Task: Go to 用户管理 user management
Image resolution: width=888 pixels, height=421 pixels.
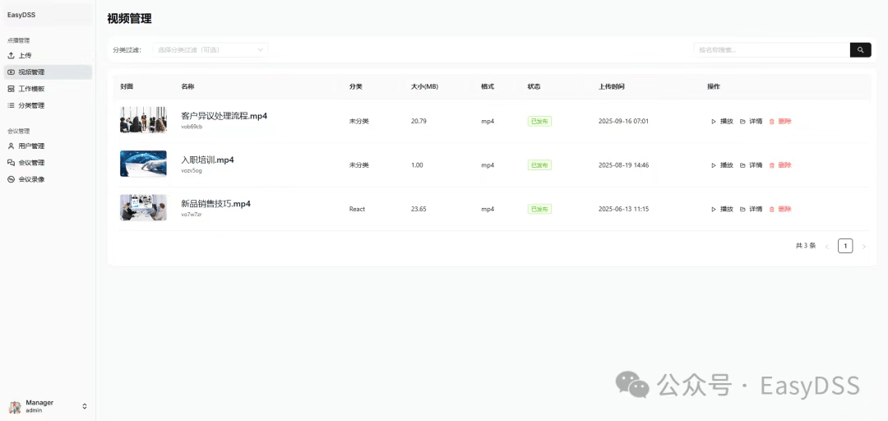Action: tap(31, 146)
